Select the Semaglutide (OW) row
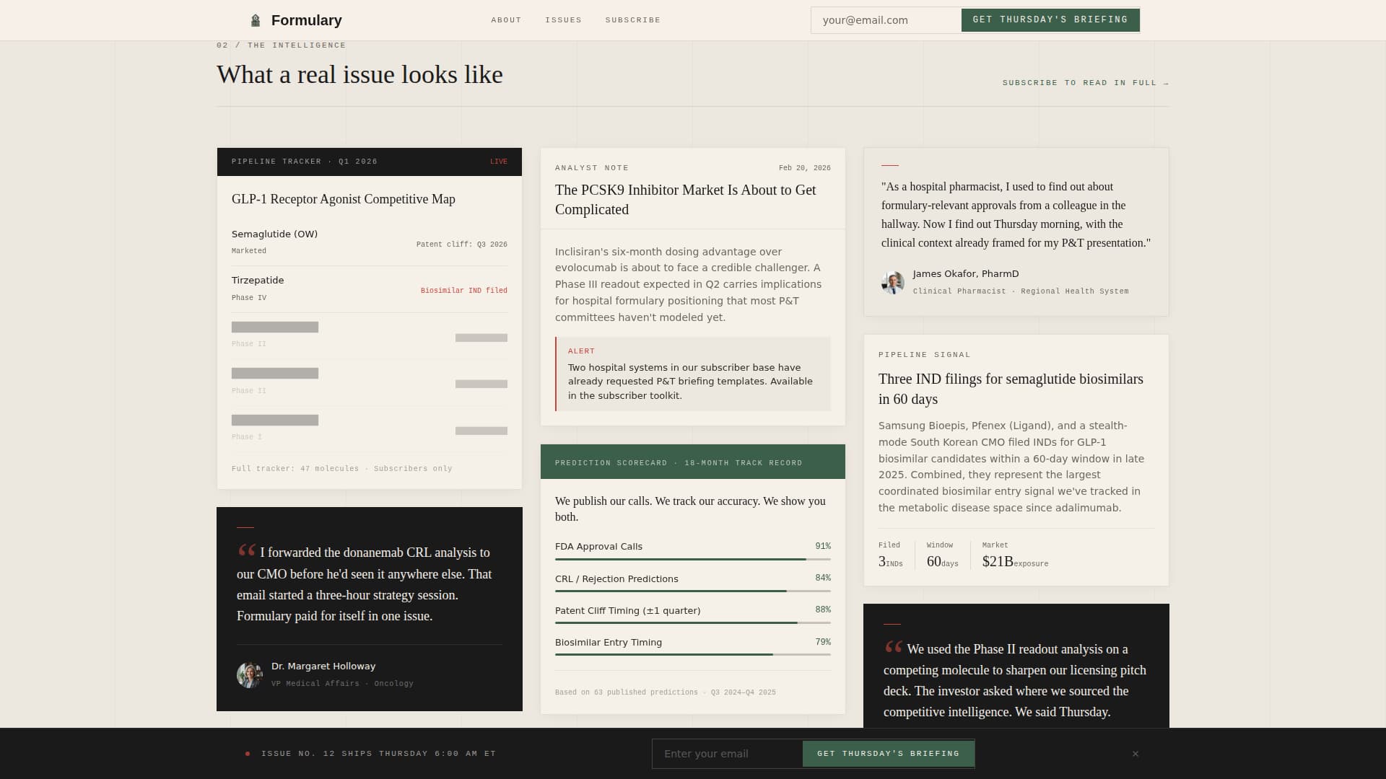 (370, 242)
